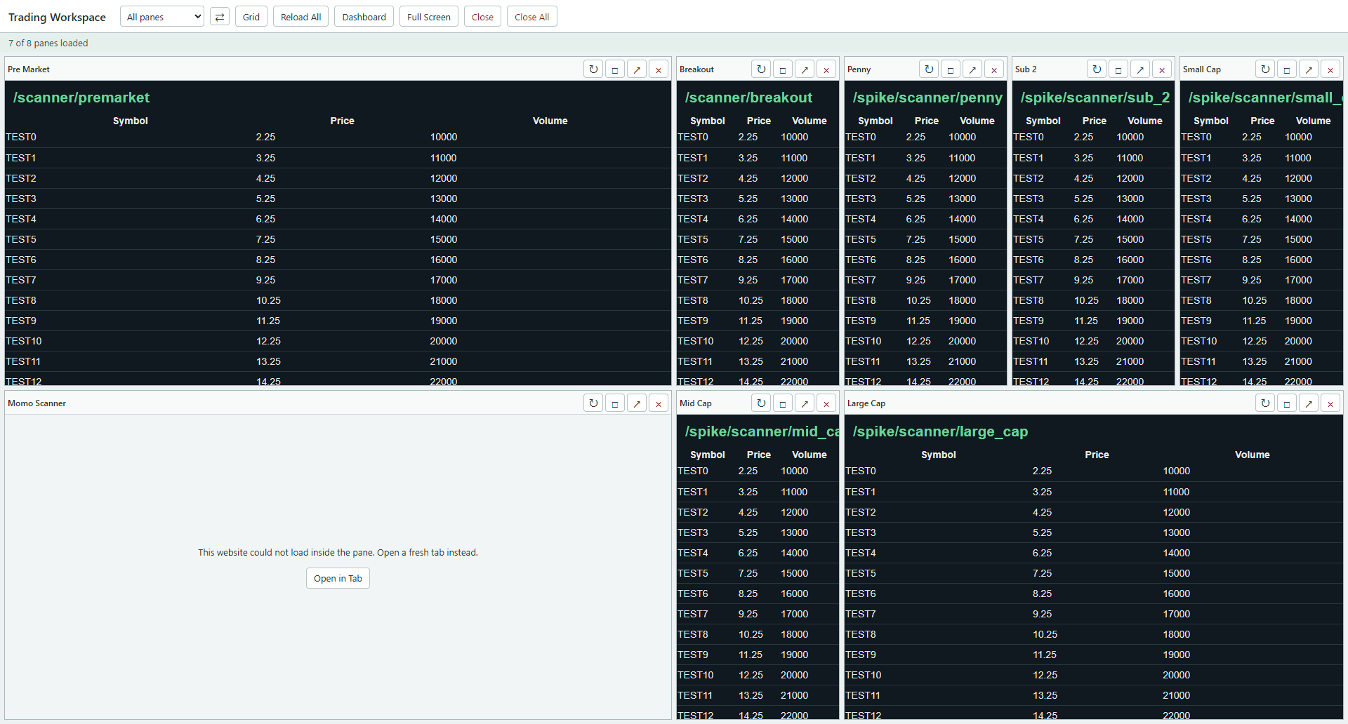Maximize the Pre Market pane
Image resolution: width=1348 pixels, height=724 pixels.
pyautogui.click(x=615, y=69)
